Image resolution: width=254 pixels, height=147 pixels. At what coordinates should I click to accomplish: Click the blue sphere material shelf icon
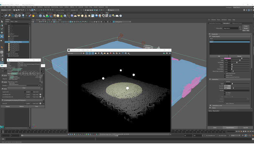[x=96, y=16]
